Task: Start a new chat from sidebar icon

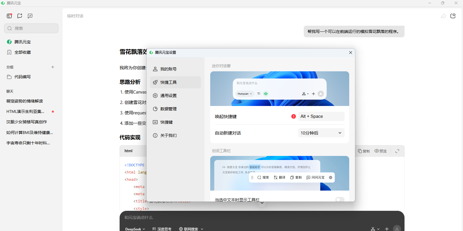Action: (x=20, y=16)
